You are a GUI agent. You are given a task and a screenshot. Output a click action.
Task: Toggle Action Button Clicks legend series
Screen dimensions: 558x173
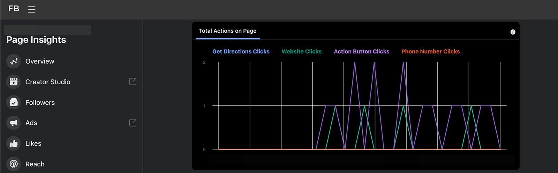pos(361,51)
